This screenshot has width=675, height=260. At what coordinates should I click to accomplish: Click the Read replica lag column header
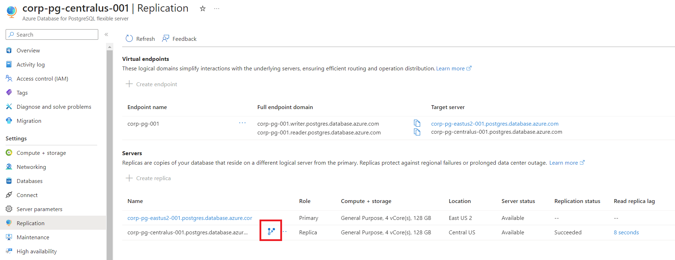point(634,201)
